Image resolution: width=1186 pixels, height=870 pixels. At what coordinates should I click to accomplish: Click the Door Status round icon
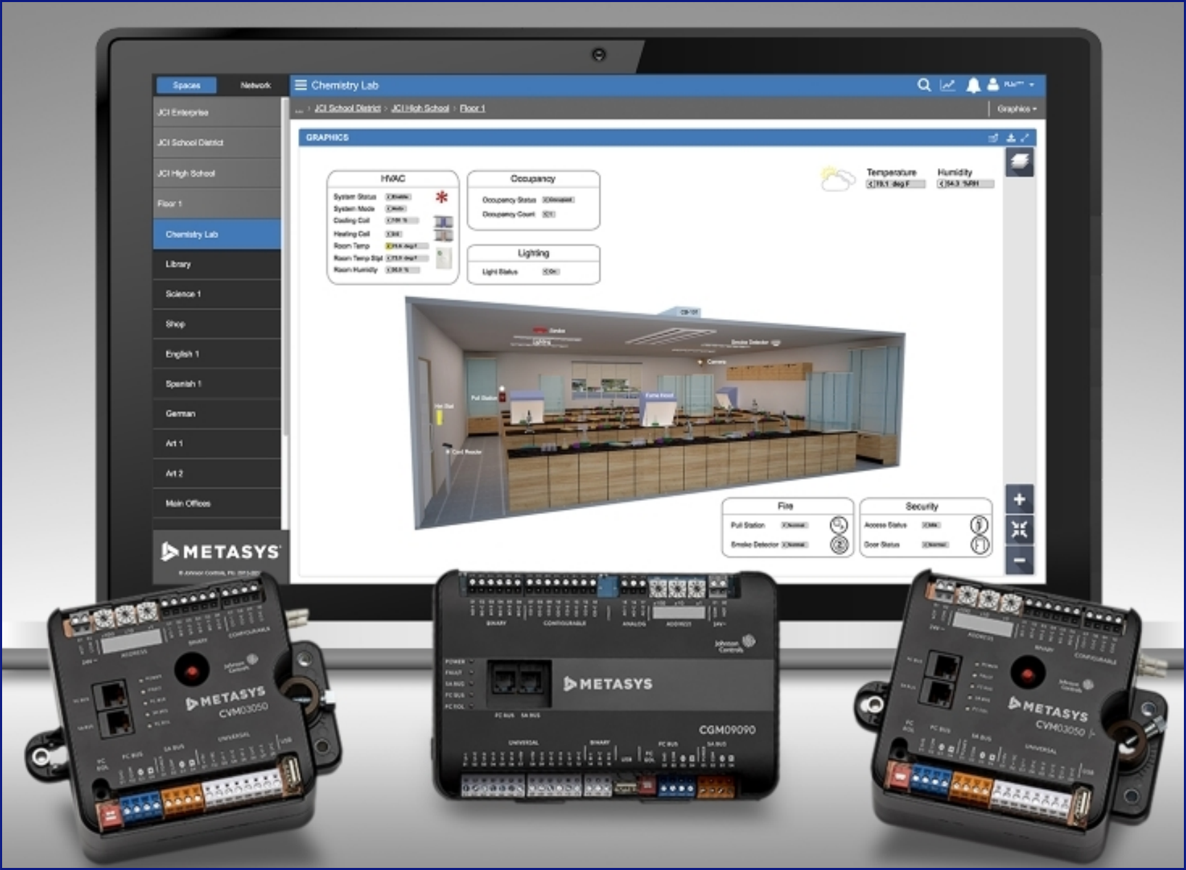pyautogui.click(x=979, y=545)
